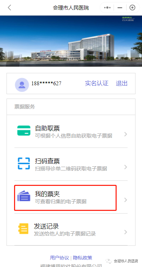142x267 pixels.
Task: Expand 扫码查票 via its chevron
Action: (x=126, y=167)
